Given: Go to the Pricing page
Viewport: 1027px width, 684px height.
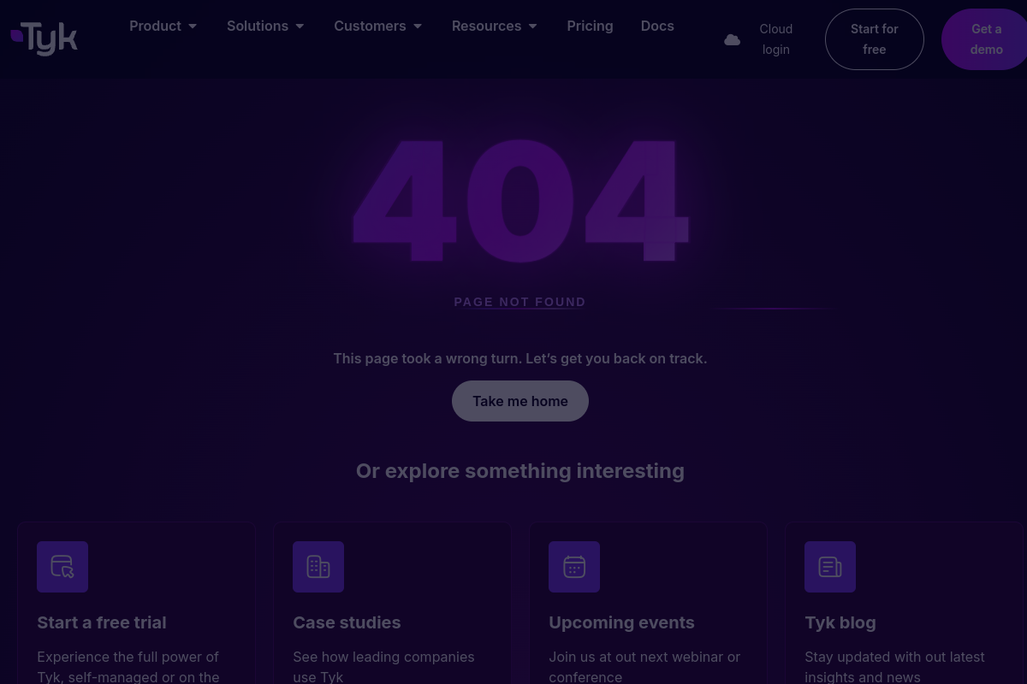Looking at the screenshot, I should (x=590, y=26).
